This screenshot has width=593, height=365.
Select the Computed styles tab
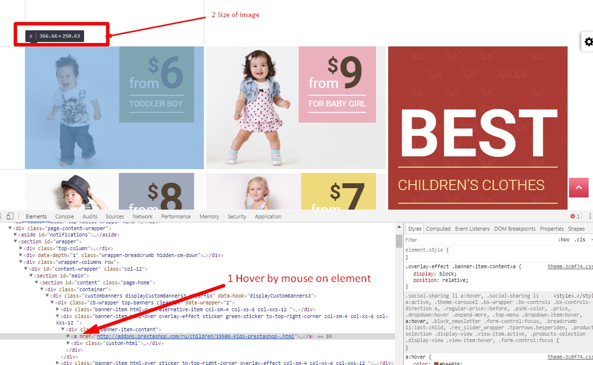pos(438,229)
